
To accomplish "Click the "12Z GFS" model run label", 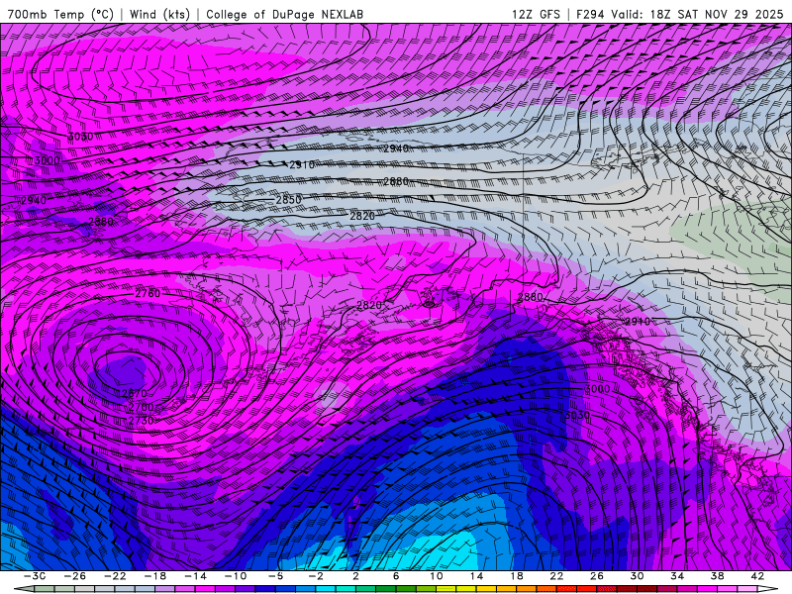I will coord(536,14).
